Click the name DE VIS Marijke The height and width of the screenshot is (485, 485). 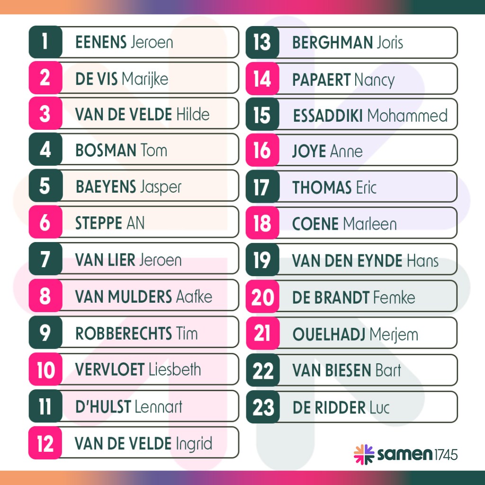pyautogui.click(x=122, y=78)
